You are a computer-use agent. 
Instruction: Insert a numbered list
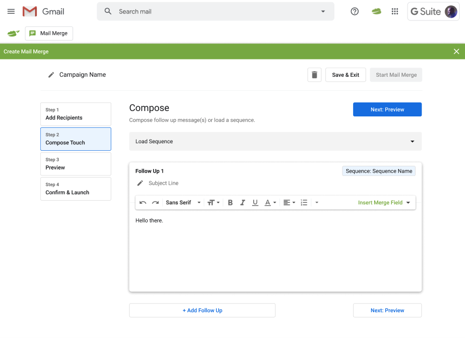(304, 203)
